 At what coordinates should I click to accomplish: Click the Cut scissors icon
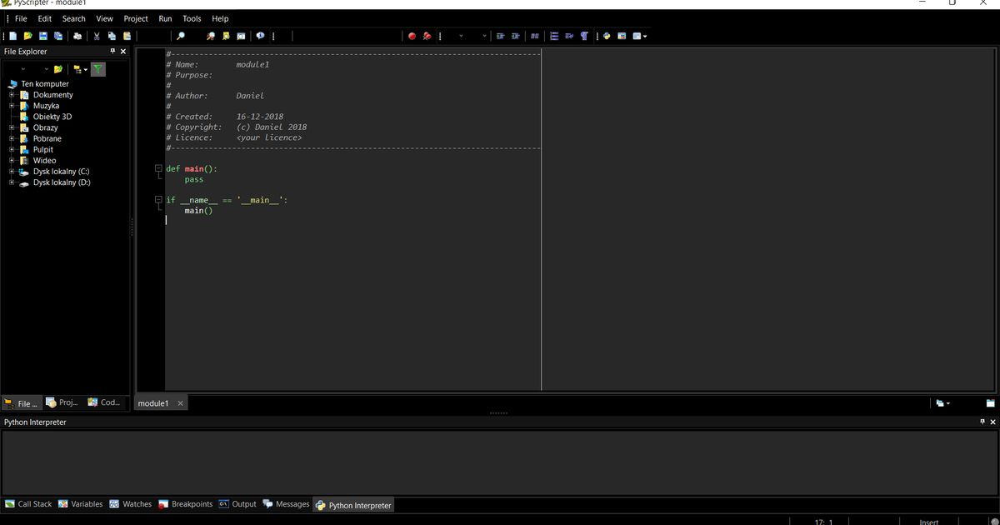coord(97,36)
